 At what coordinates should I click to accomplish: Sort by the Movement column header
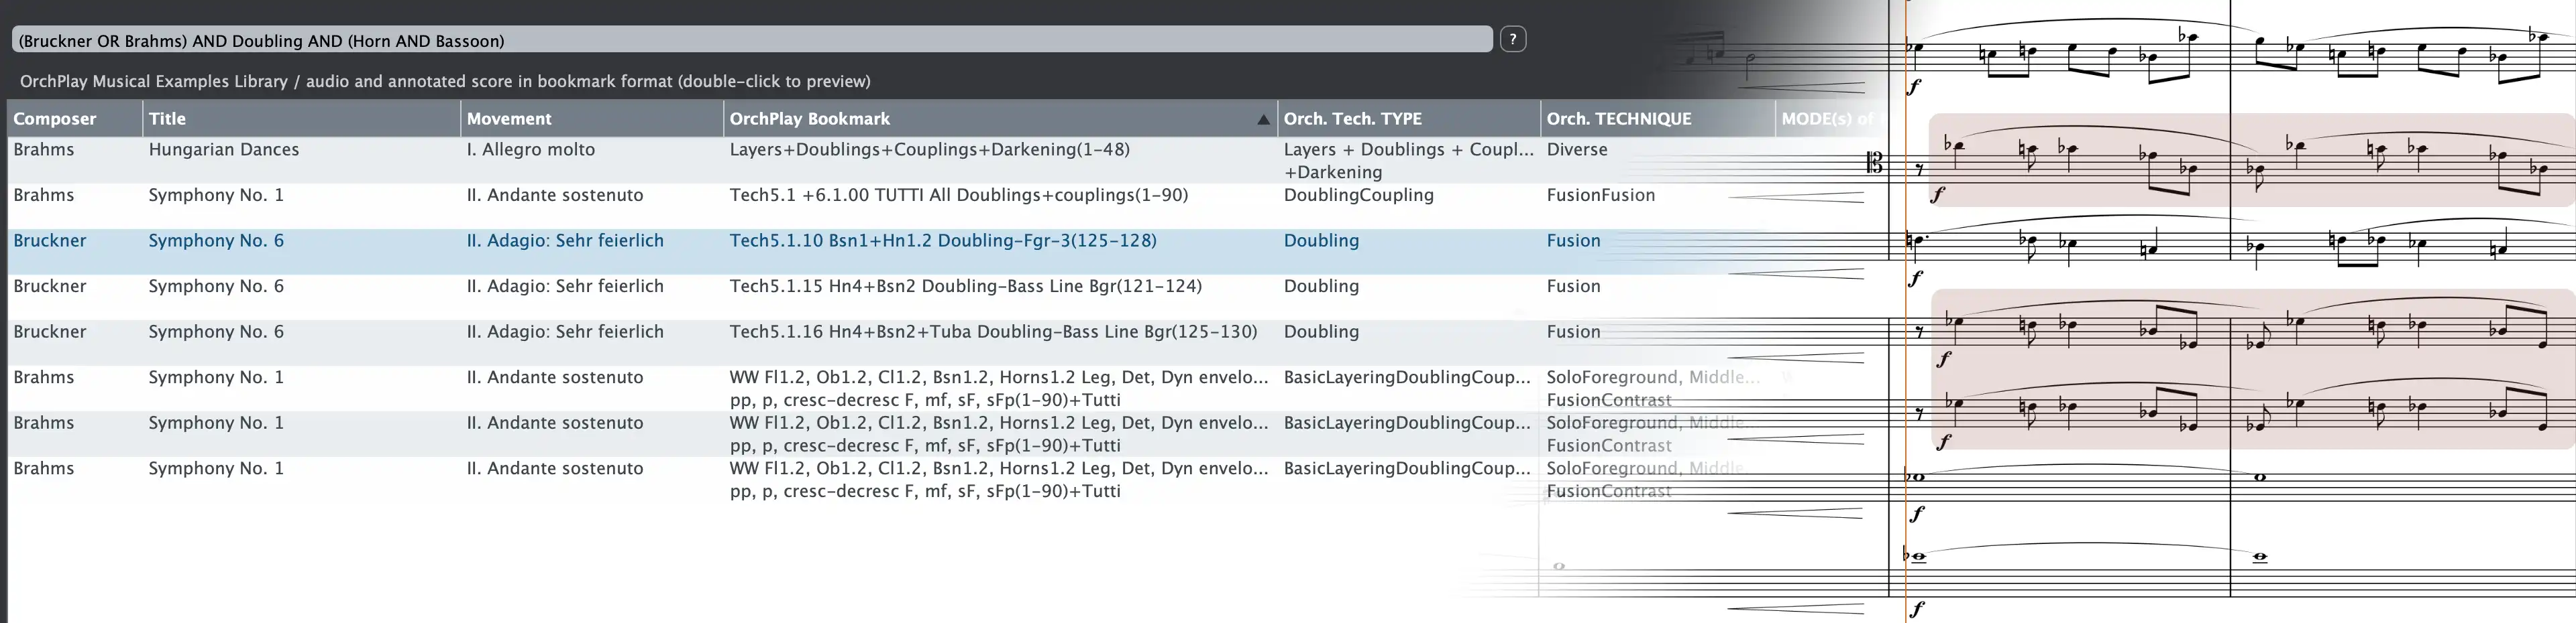(x=591, y=119)
